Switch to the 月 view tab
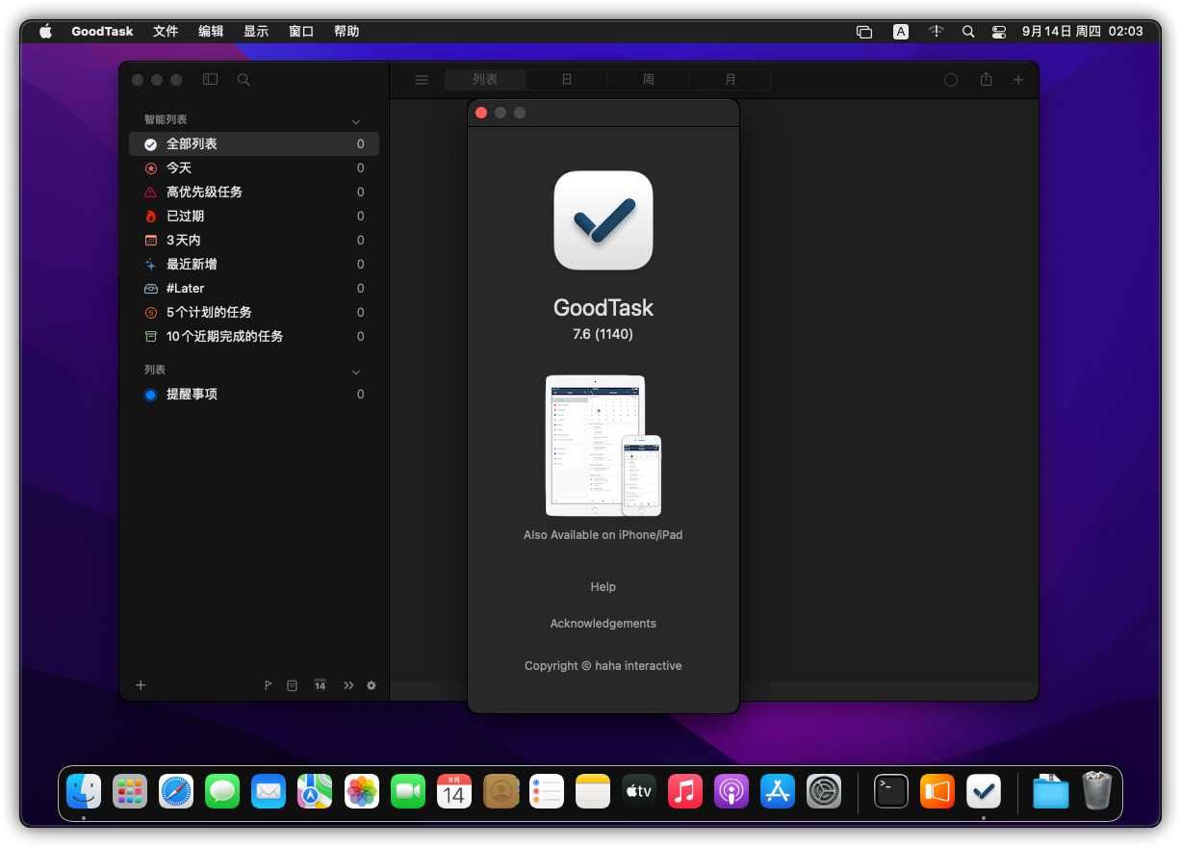The width and height of the screenshot is (1181, 847). (731, 80)
